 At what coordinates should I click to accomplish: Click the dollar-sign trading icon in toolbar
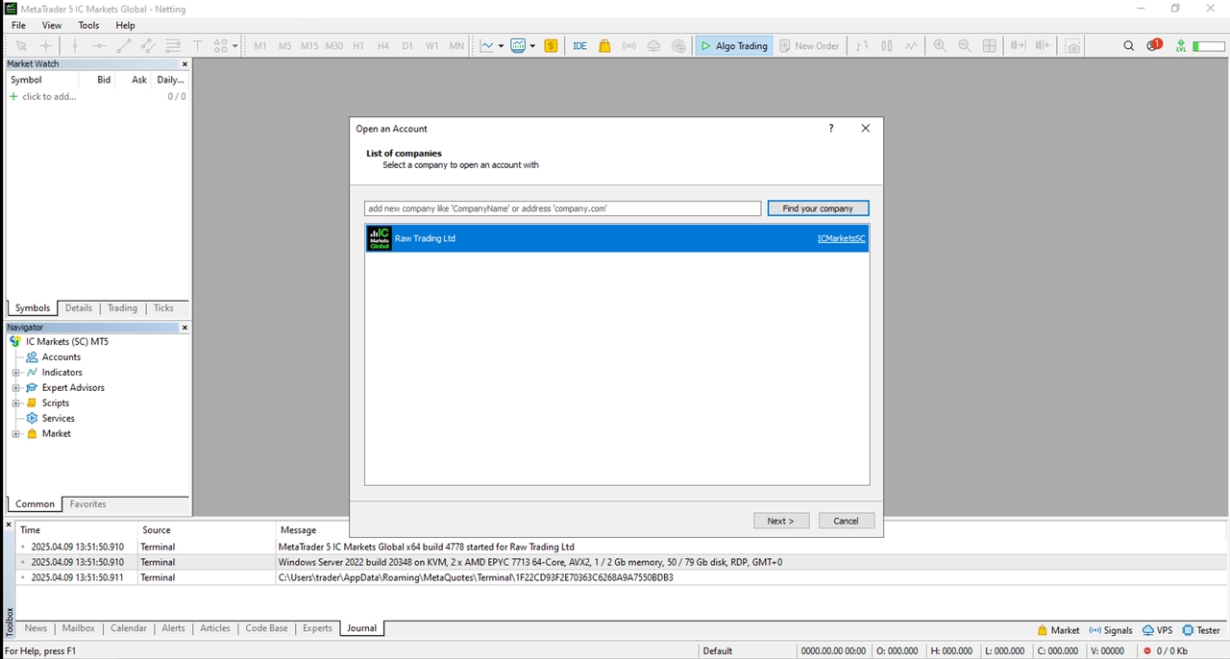tap(551, 45)
